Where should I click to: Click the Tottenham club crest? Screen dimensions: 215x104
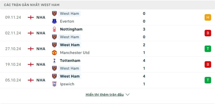pos(54,61)
